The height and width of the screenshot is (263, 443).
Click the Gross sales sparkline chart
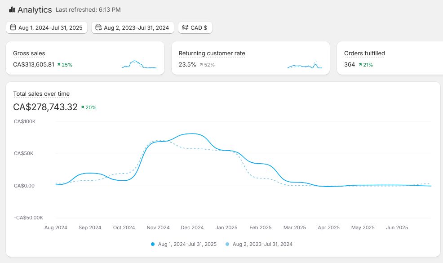coord(139,64)
